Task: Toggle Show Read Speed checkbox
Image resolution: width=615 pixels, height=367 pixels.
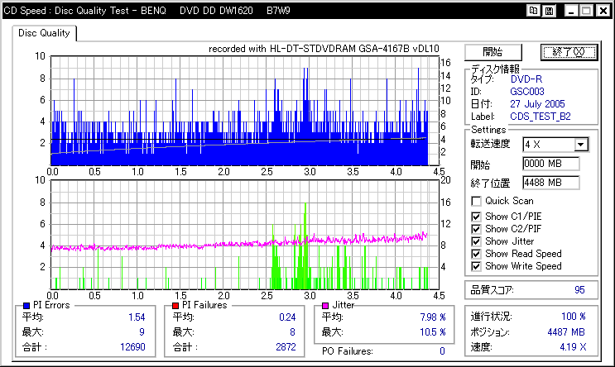Action: [476, 255]
